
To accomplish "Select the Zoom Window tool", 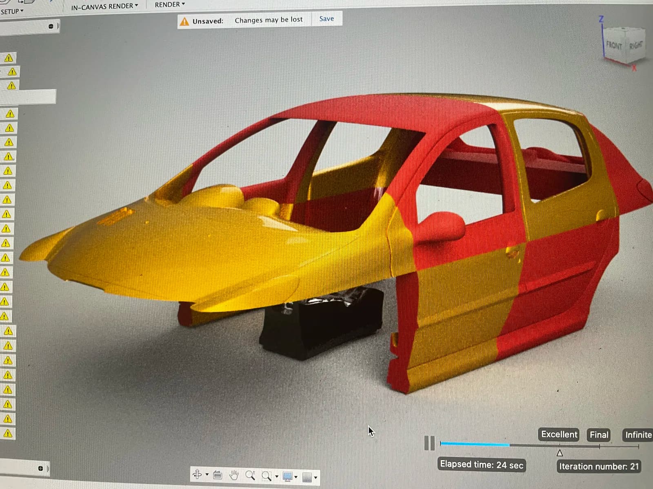I will 267,476.
